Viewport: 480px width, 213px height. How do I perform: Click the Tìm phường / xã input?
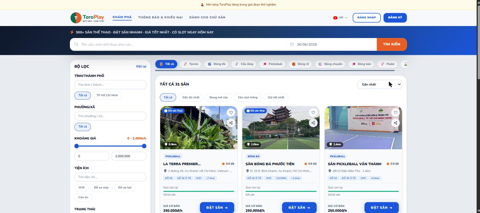(x=110, y=116)
